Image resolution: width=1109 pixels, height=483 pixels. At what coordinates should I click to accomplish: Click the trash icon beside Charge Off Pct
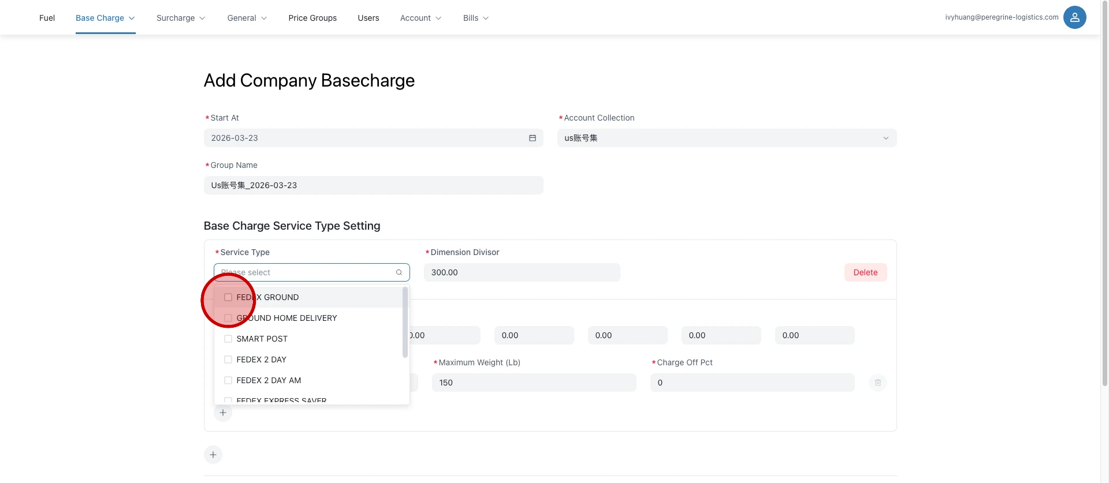[877, 383]
